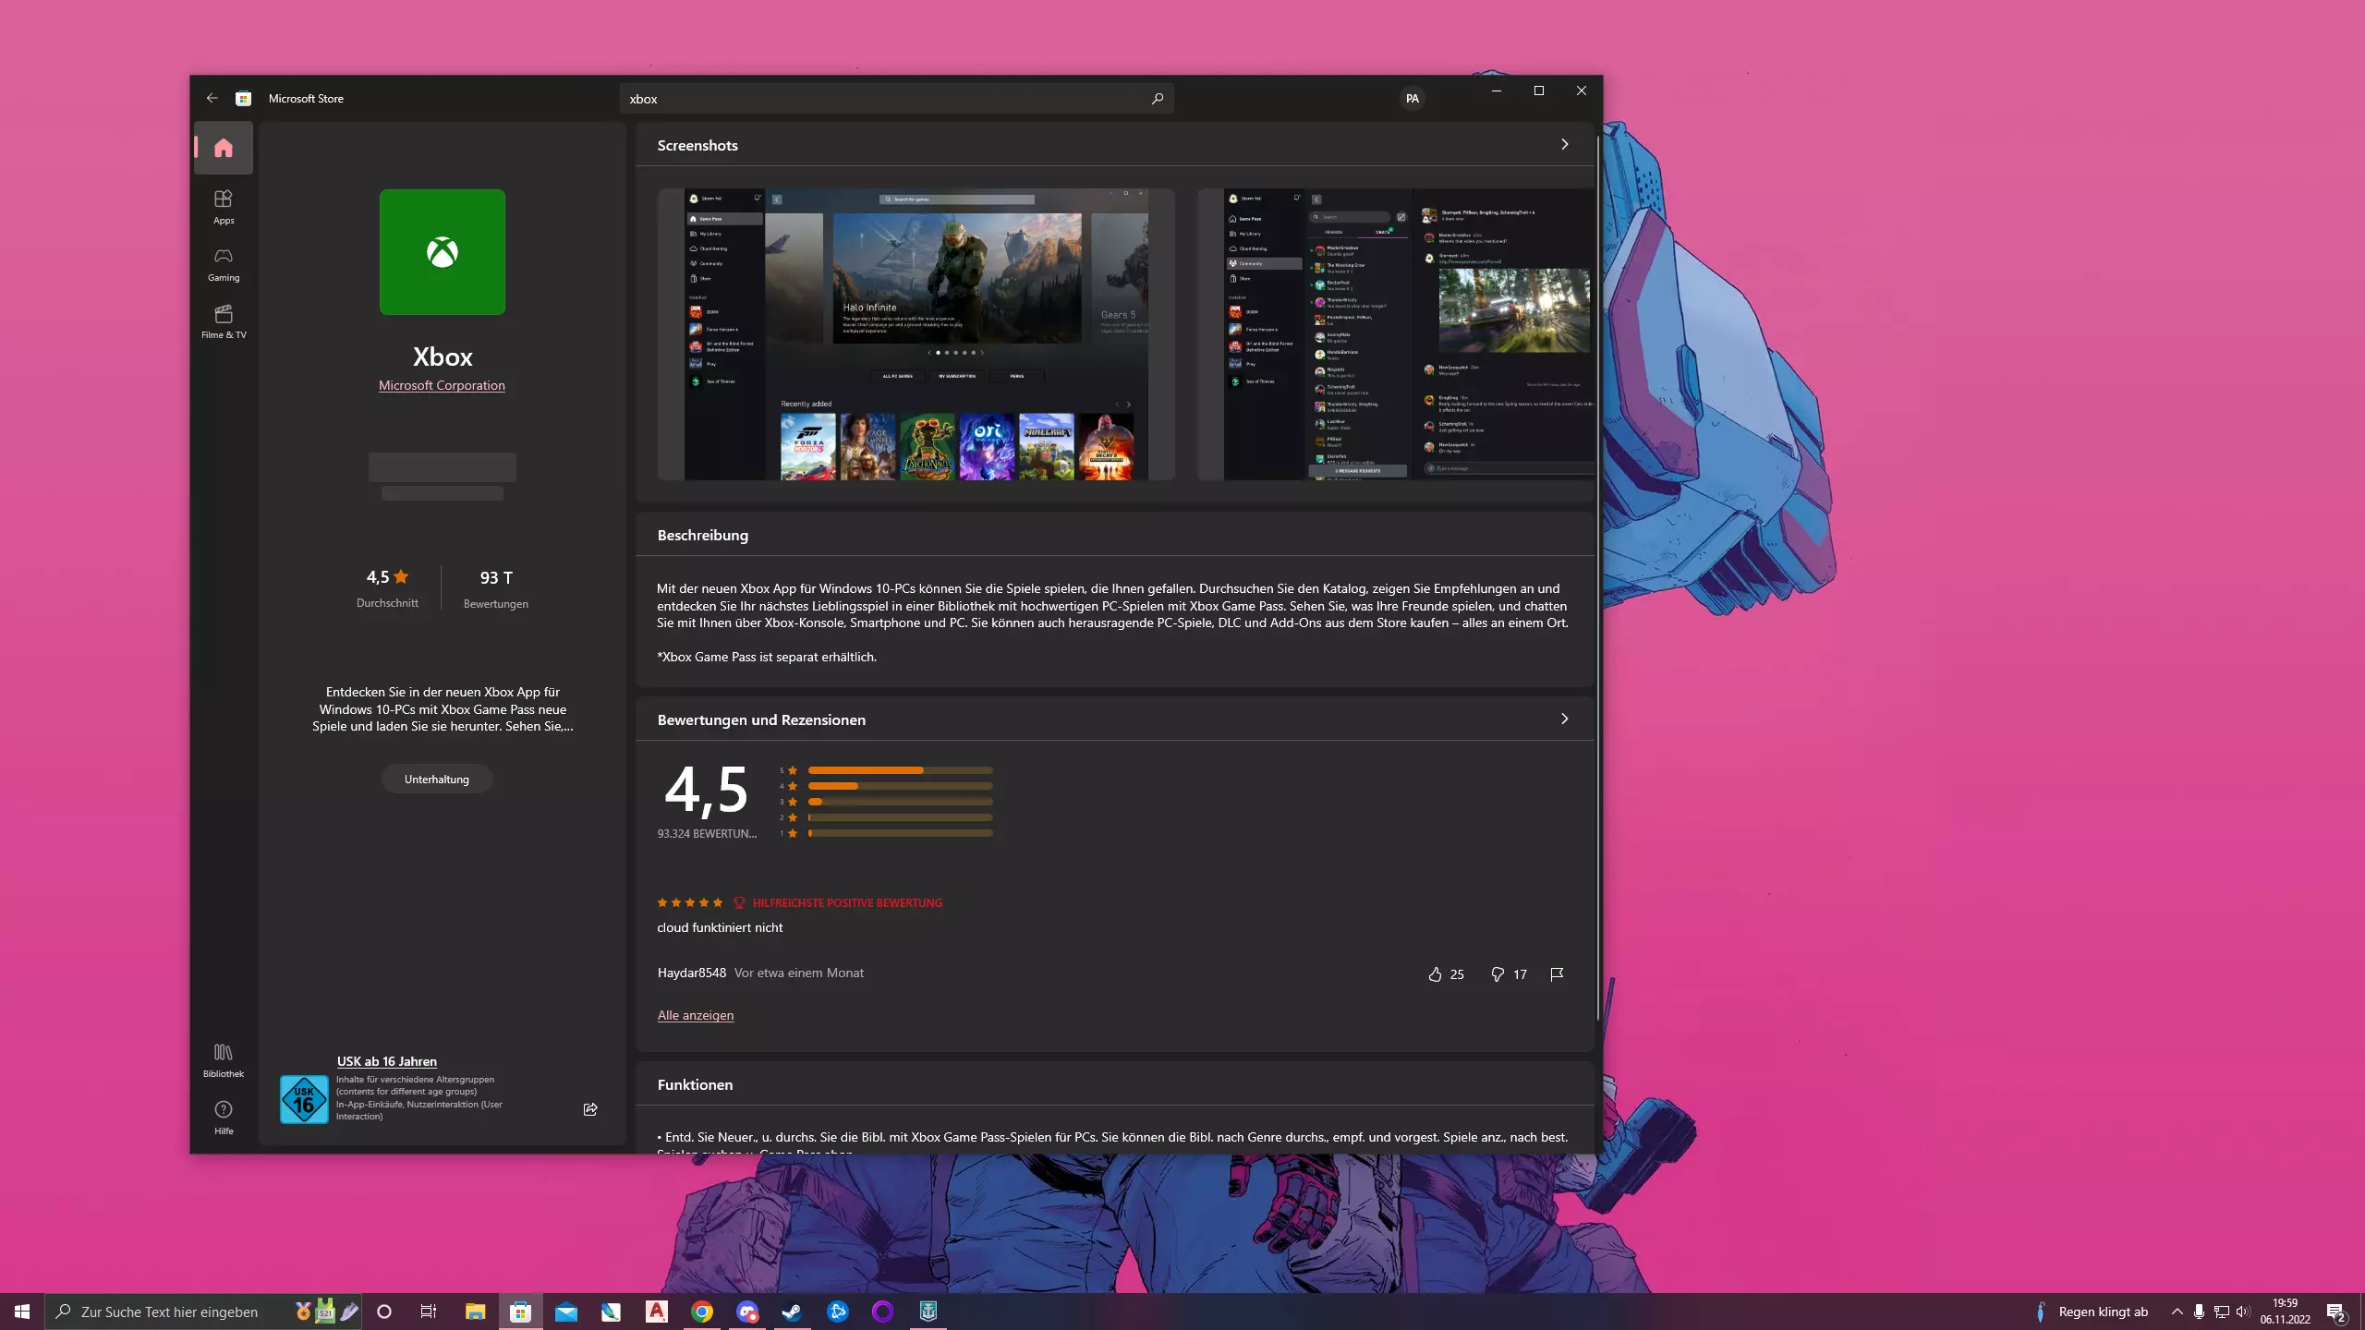Click the USK 16 rating badge
Screen dimensions: 2365x1330
click(x=304, y=1099)
